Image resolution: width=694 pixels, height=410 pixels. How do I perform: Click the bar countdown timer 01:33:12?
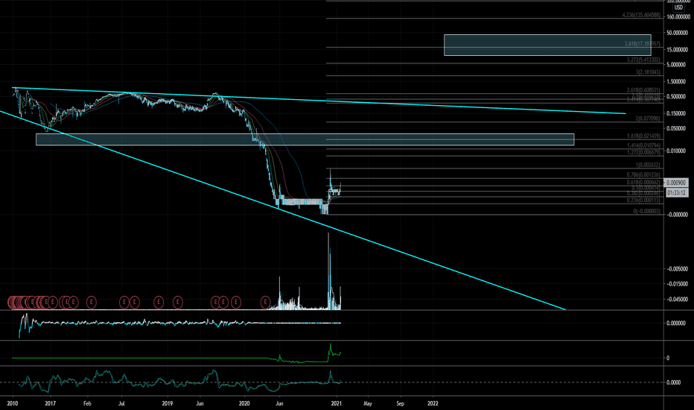point(677,193)
